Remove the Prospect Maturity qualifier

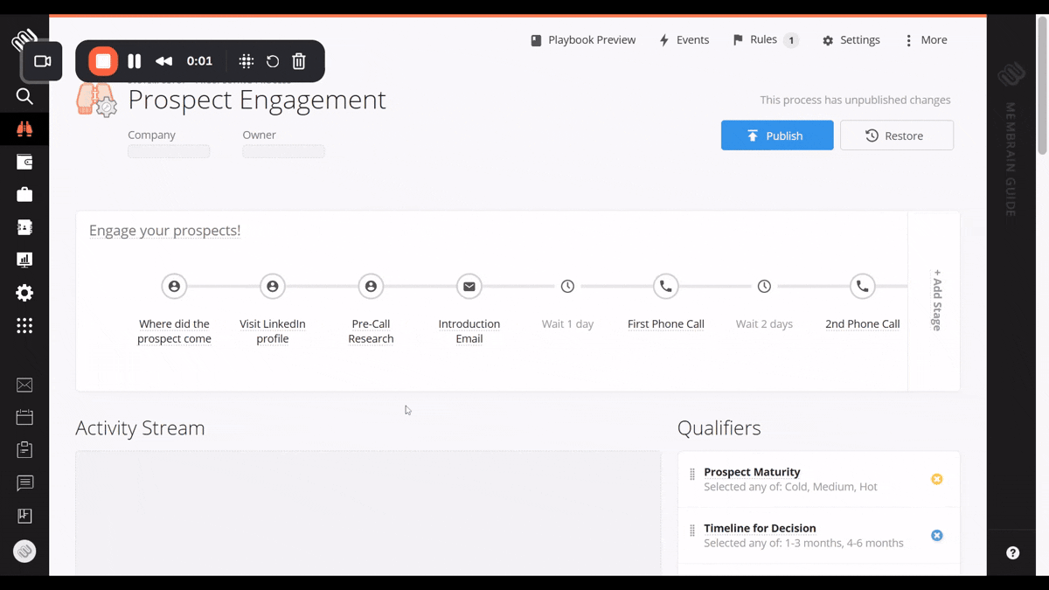click(x=936, y=479)
